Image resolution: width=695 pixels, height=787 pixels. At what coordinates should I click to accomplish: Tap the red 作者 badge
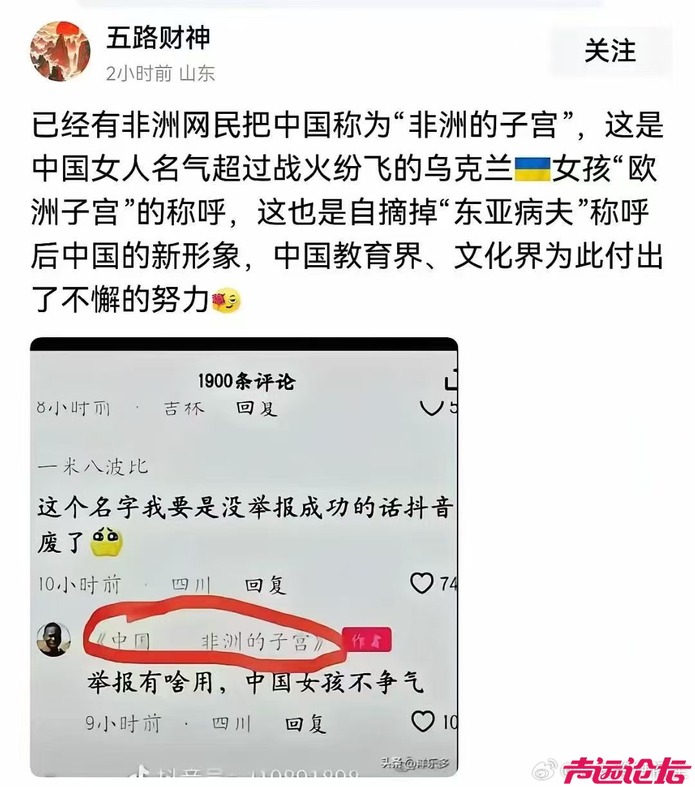[x=367, y=640]
